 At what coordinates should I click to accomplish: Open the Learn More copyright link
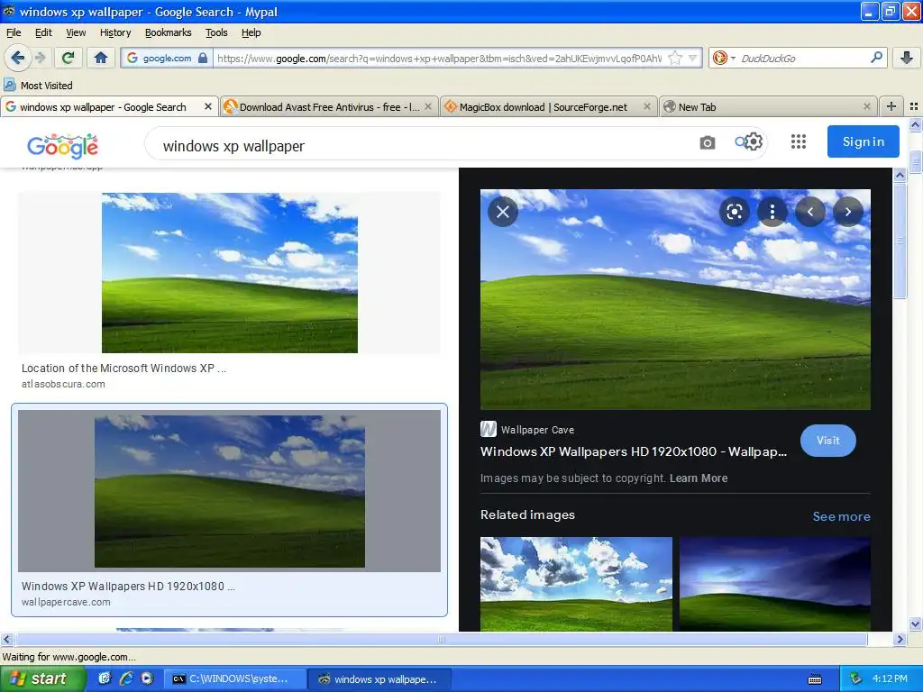point(699,478)
